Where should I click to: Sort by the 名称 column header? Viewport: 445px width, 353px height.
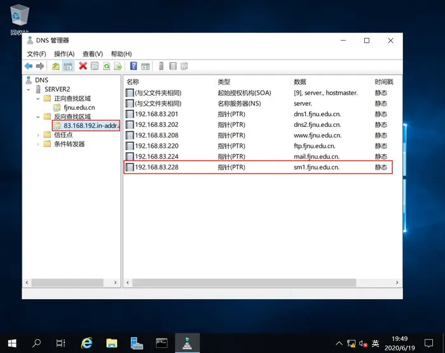tap(133, 82)
